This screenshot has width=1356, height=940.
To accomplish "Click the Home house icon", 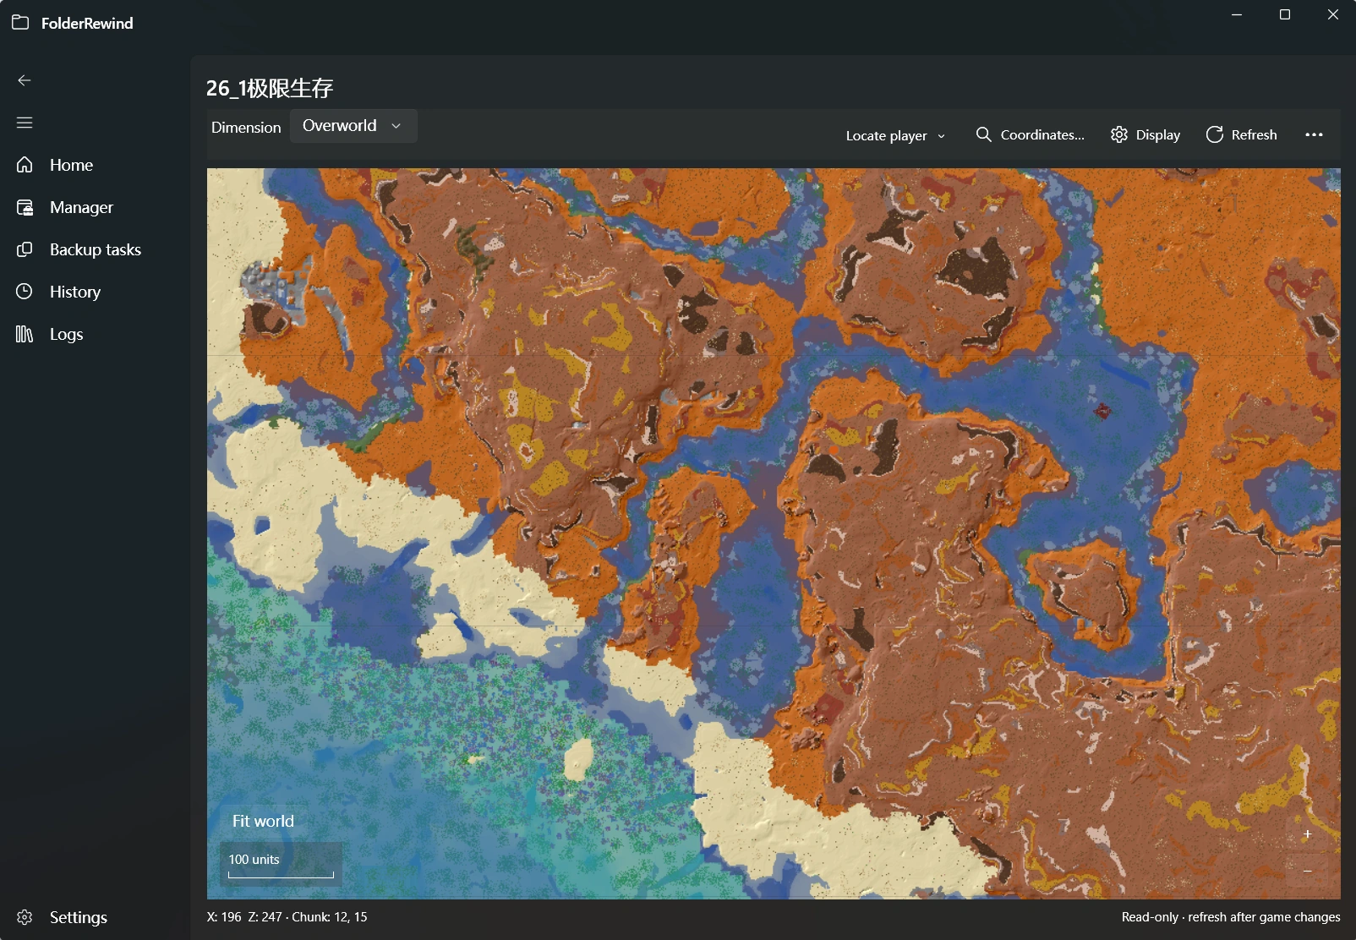I will (x=25, y=165).
